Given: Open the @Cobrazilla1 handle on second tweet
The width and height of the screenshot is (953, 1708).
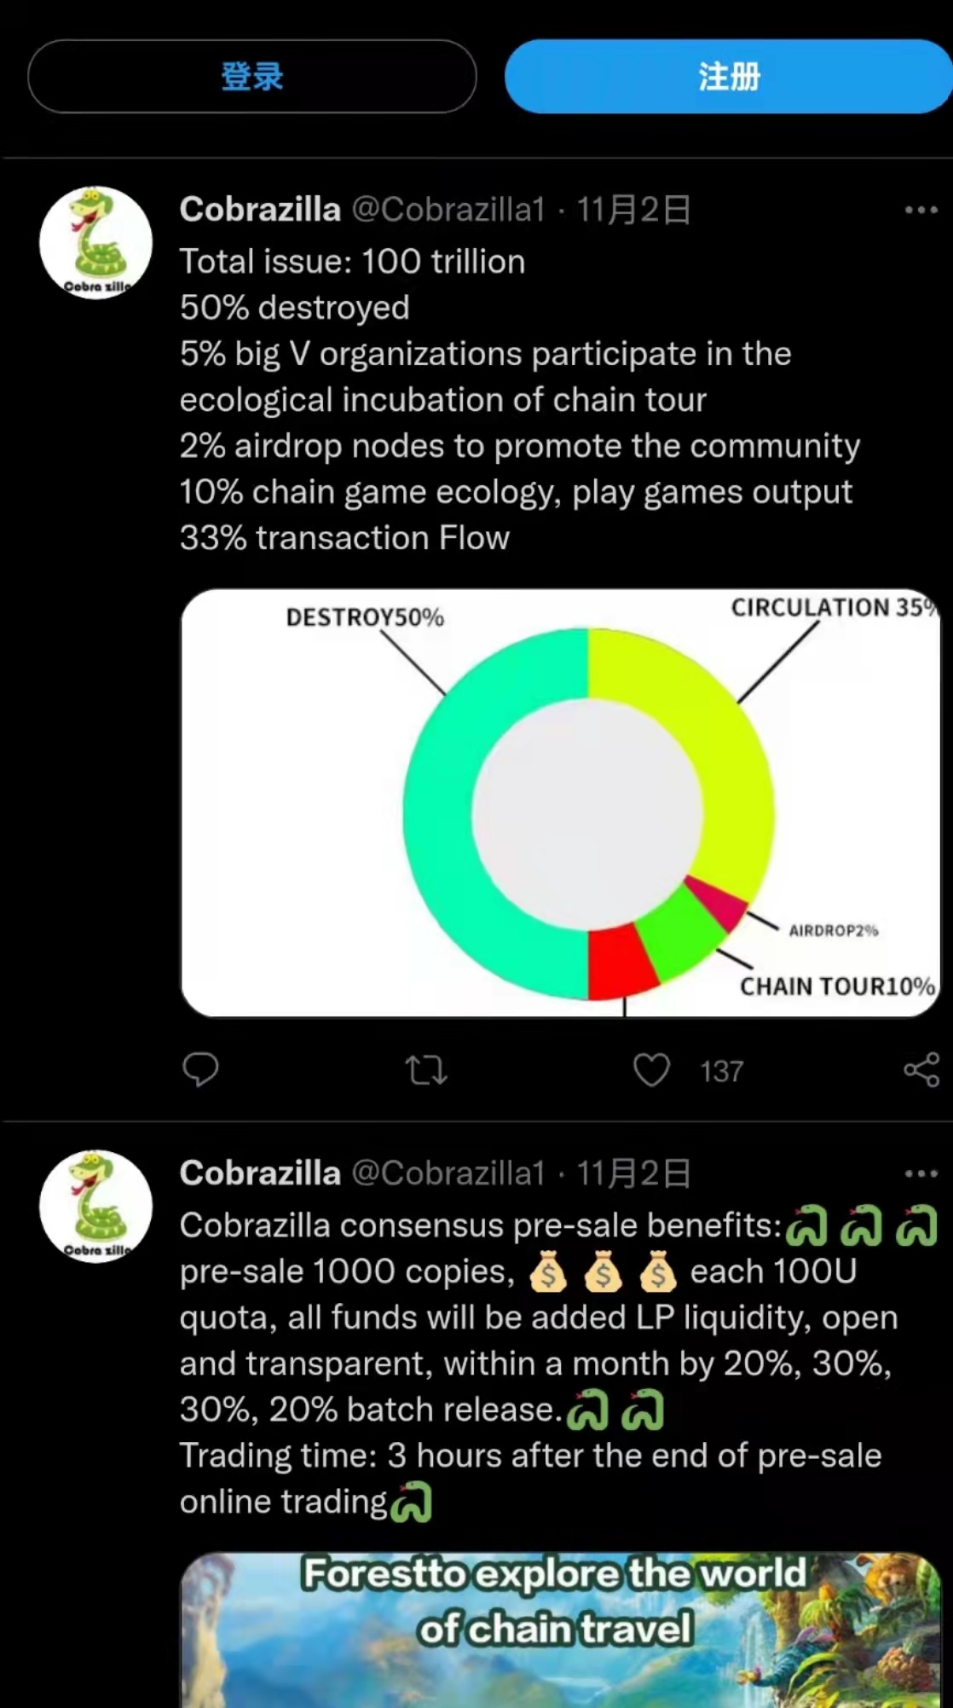Looking at the screenshot, I should point(448,1174).
